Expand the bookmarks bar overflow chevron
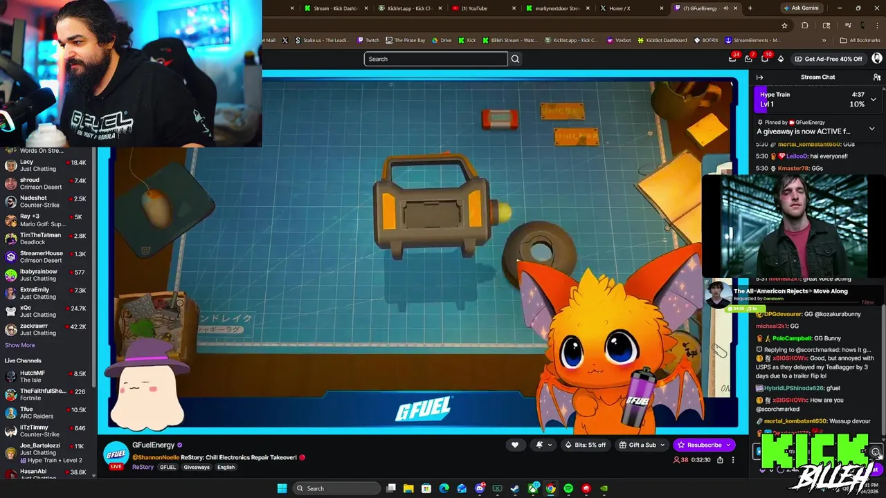This screenshot has height=498, width=886. click(x=824, y=40)
